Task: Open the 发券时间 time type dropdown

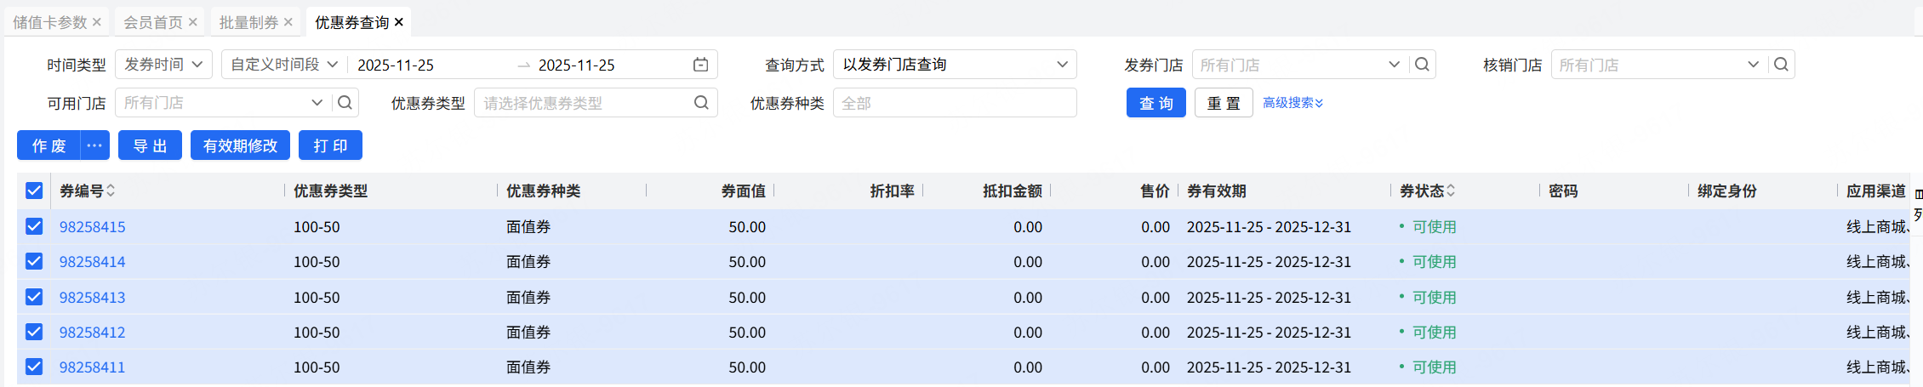Action: (x=163, y=65)
